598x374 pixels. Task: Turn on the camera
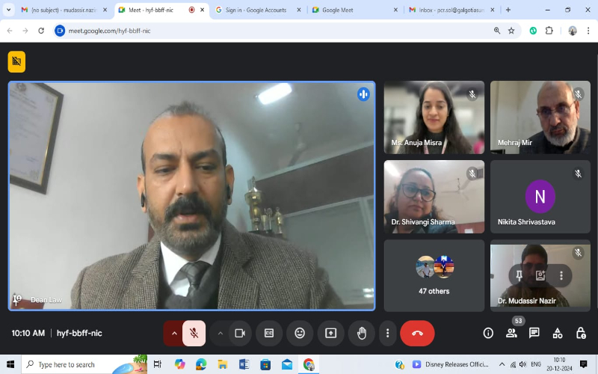click(240, 333)
